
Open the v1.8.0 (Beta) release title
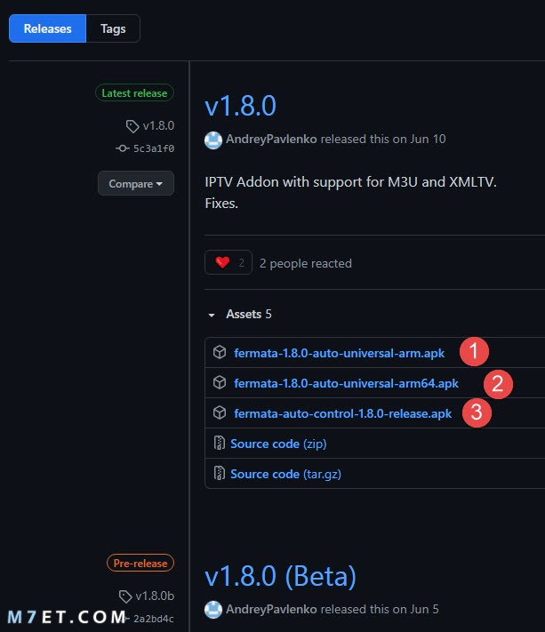click(x=281, y=576)
